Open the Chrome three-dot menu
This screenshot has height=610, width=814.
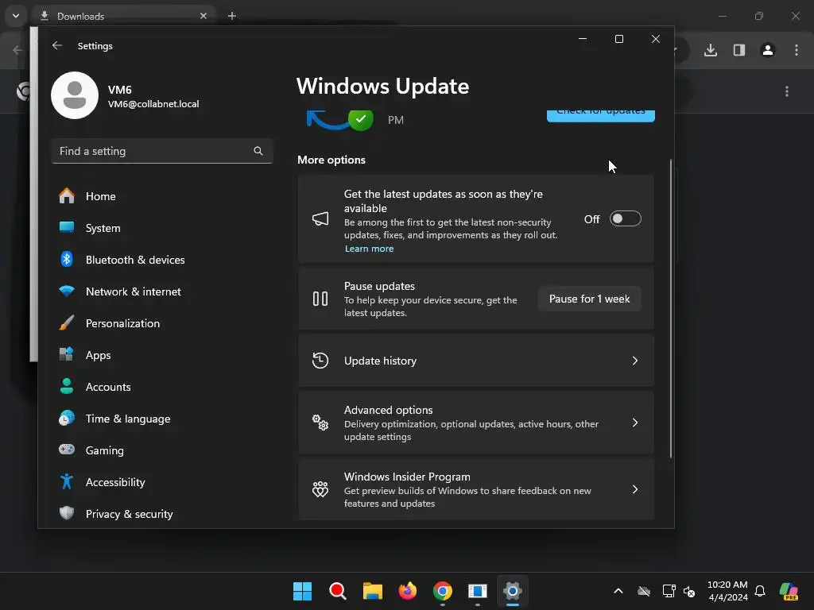pos(797,50)
